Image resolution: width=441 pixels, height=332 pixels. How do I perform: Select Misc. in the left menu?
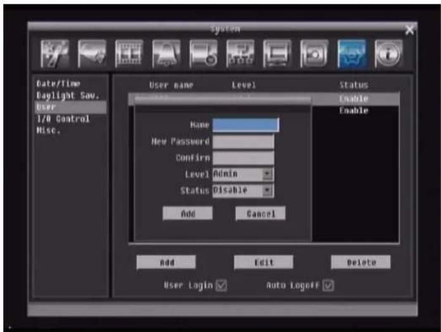coord(48,131)
